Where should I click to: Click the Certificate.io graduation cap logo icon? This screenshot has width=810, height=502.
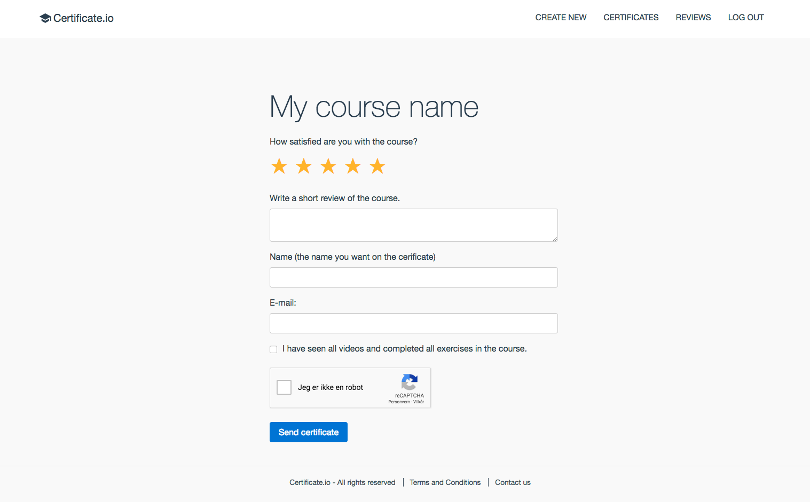point(45,18)
